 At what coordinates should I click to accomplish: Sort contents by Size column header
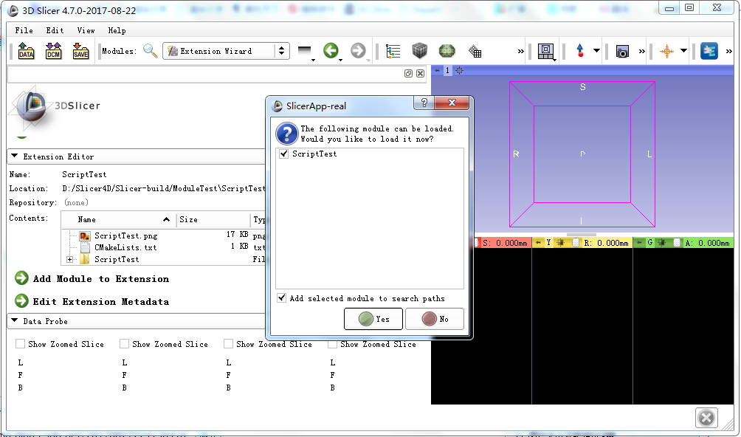point(213,219)
